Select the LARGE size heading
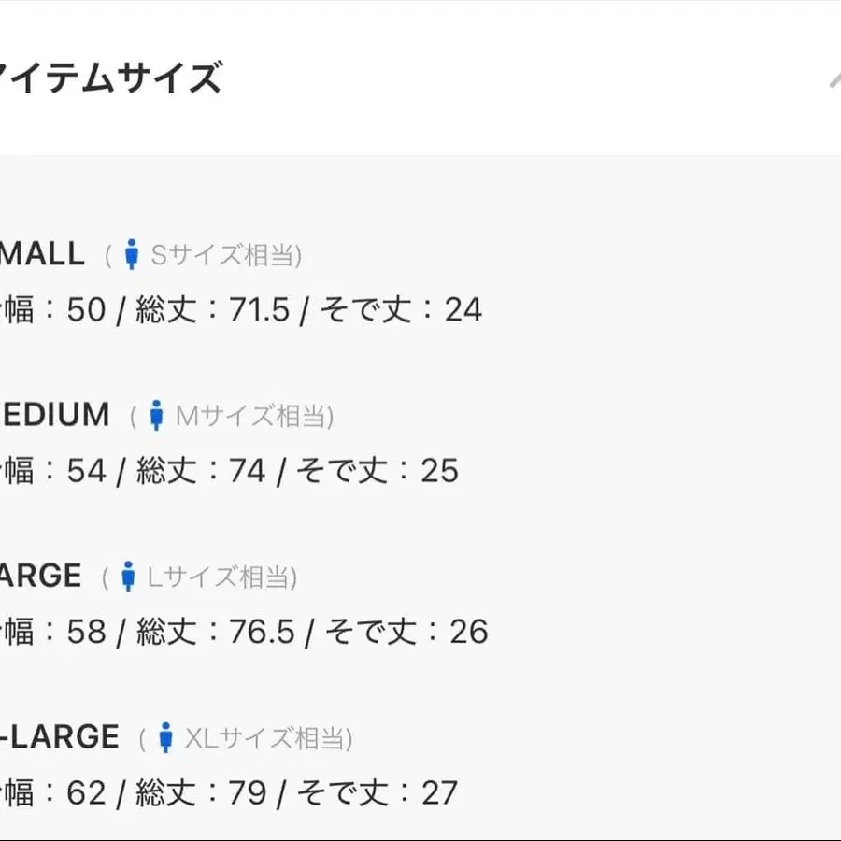This screenshot has height=841, width=841. [41, 576]
